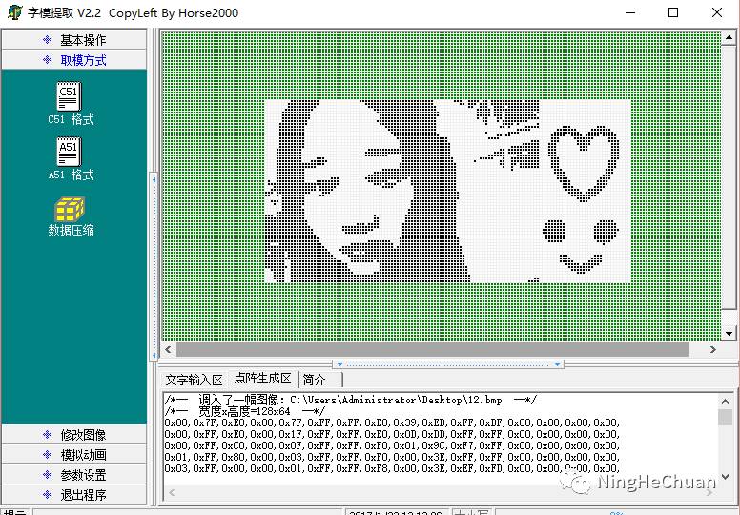740x515 pixels.
Task: Expand the 取模方式 panel section
Action: point(74,60)
